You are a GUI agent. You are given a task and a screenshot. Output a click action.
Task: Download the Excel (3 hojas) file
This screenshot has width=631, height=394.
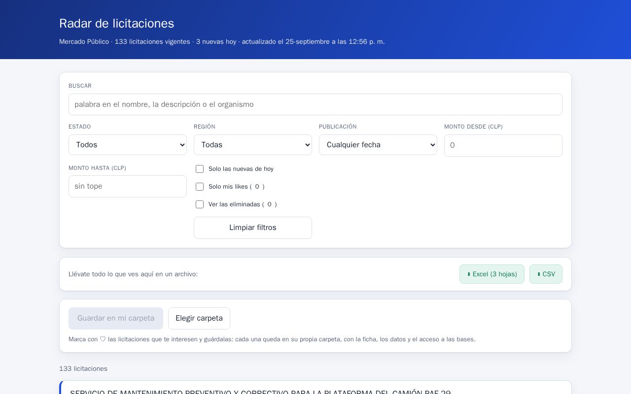492,274
